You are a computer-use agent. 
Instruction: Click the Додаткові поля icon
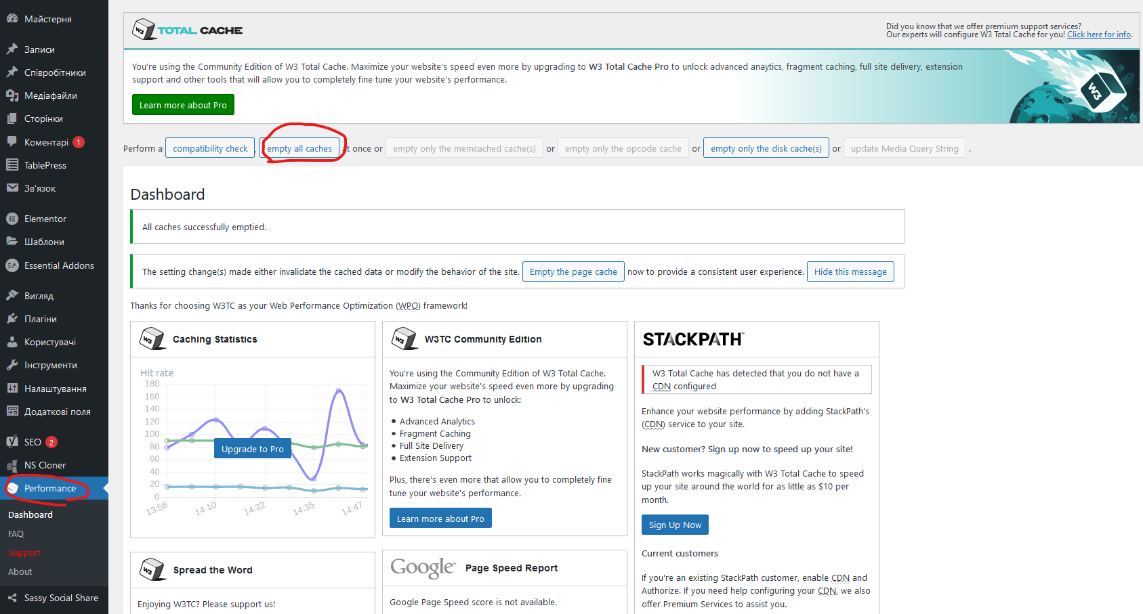pos(12,412)
